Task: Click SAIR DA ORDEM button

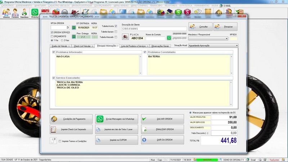Action: click(162, 140)
